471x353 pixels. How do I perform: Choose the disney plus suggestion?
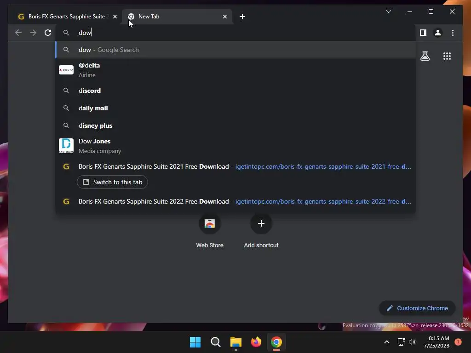point(235,125)
